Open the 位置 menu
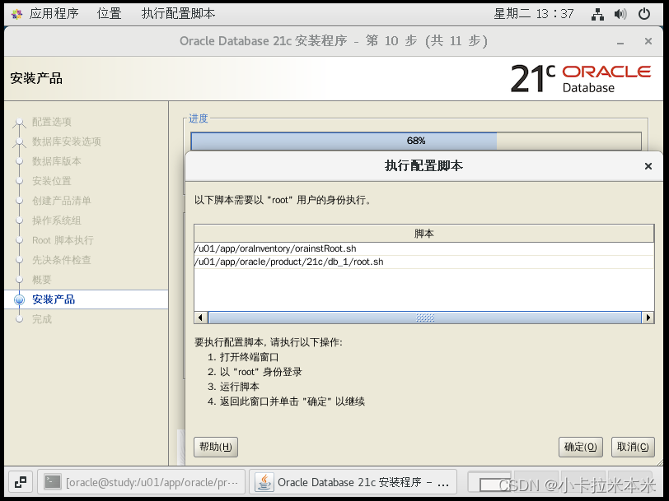Image resolution: width=669 pixels, height=501 pixels. 110,13
